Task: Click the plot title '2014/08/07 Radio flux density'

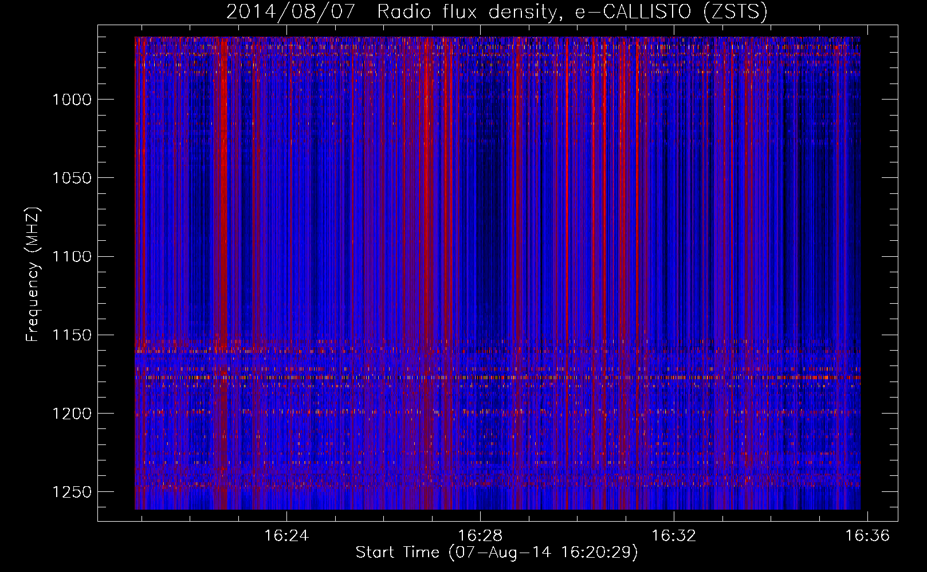Action: pos(497,12)
